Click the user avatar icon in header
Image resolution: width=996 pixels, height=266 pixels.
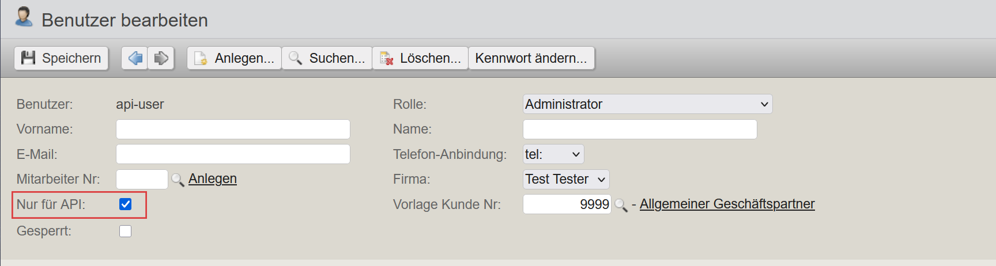[x=24, y=17]
